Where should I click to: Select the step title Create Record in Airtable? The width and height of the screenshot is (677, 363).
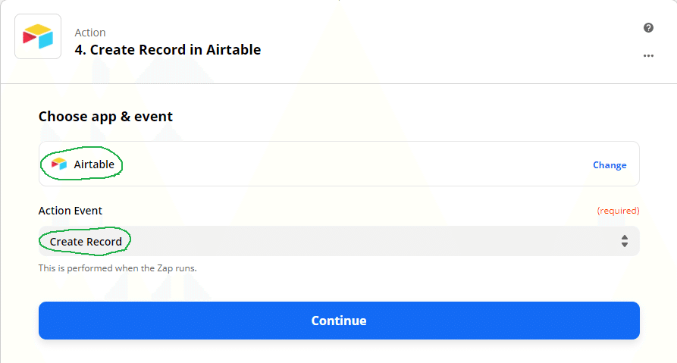click(x=168, y=50)
